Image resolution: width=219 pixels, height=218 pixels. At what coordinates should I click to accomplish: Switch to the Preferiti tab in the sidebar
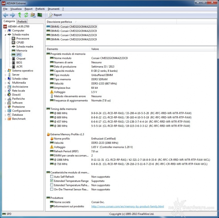click(22, 22)
